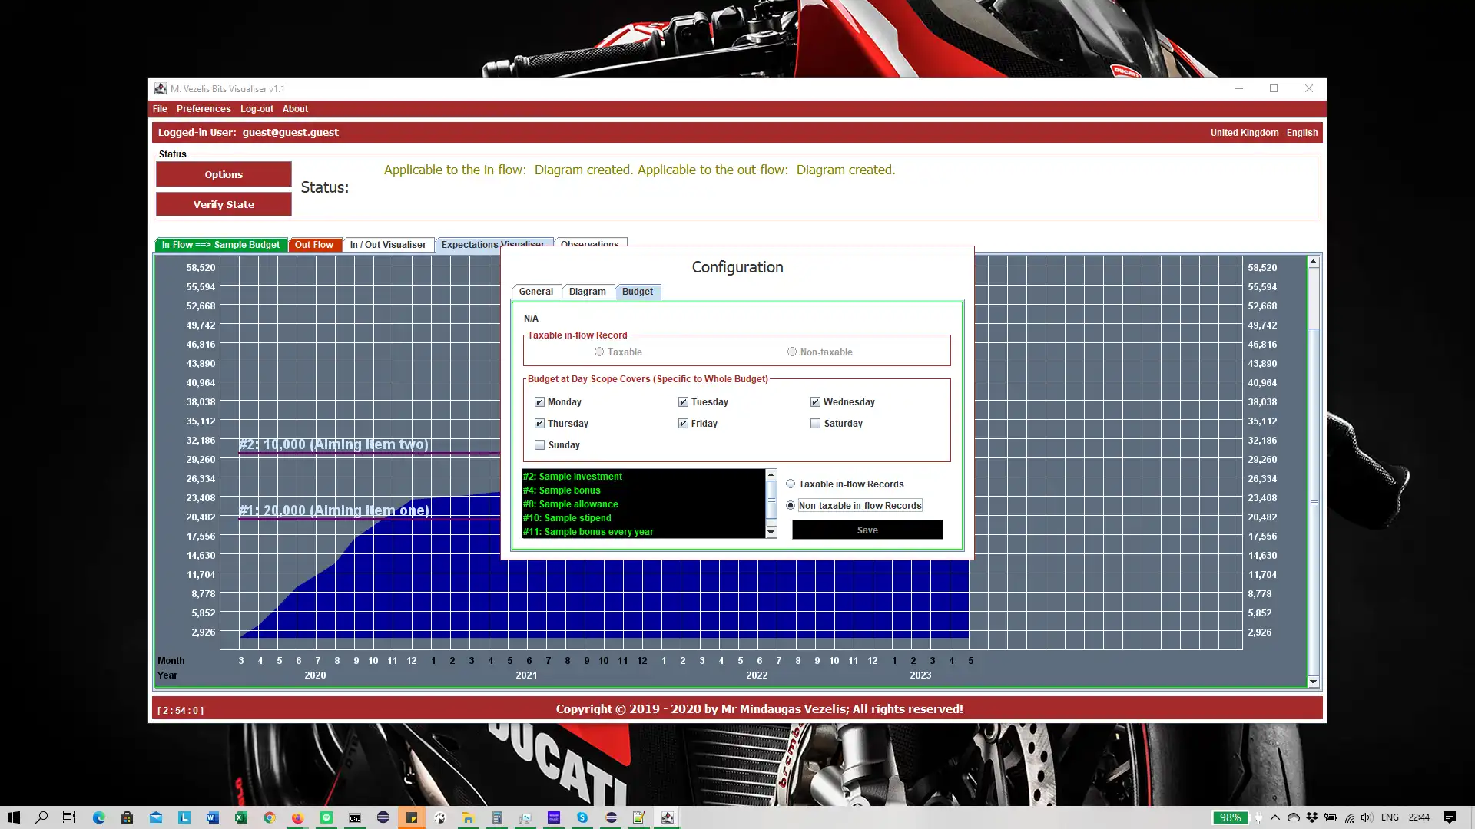
Task: Click the Log-out menu option
Action: coord(257,108)
